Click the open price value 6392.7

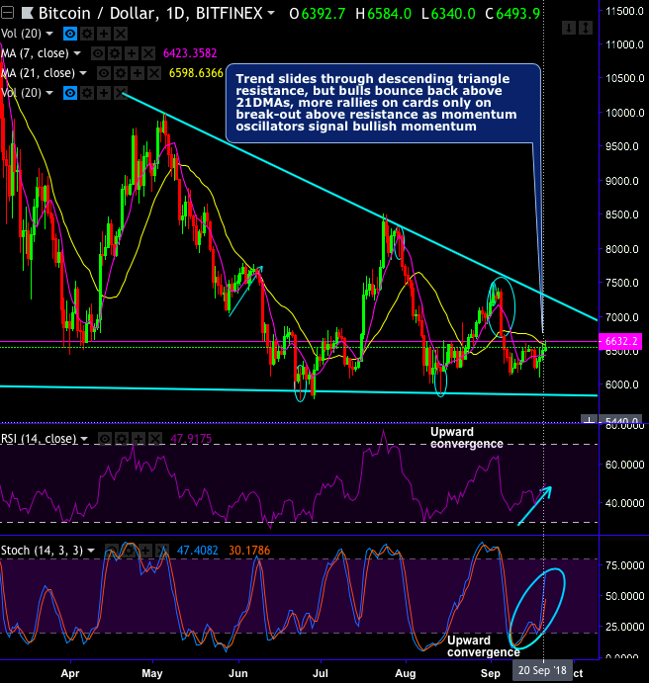324,14
